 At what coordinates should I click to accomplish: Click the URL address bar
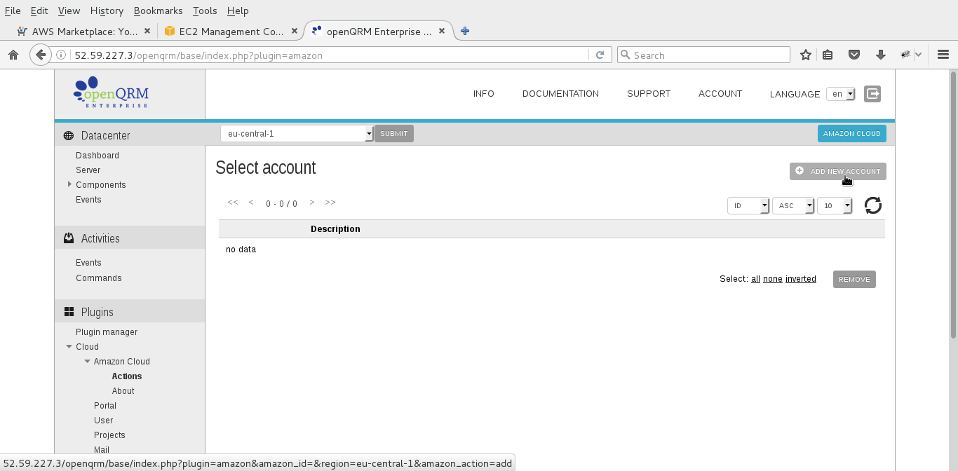330,55
